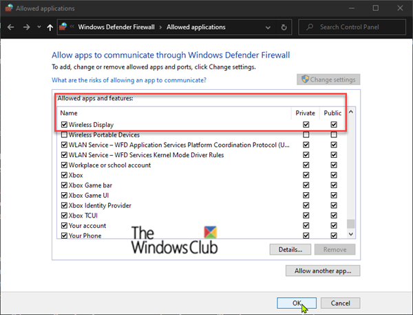Toggle Xbox Game bar name checkbox
The height and width of the screenshot is (315, 413).
coord(64,185)
